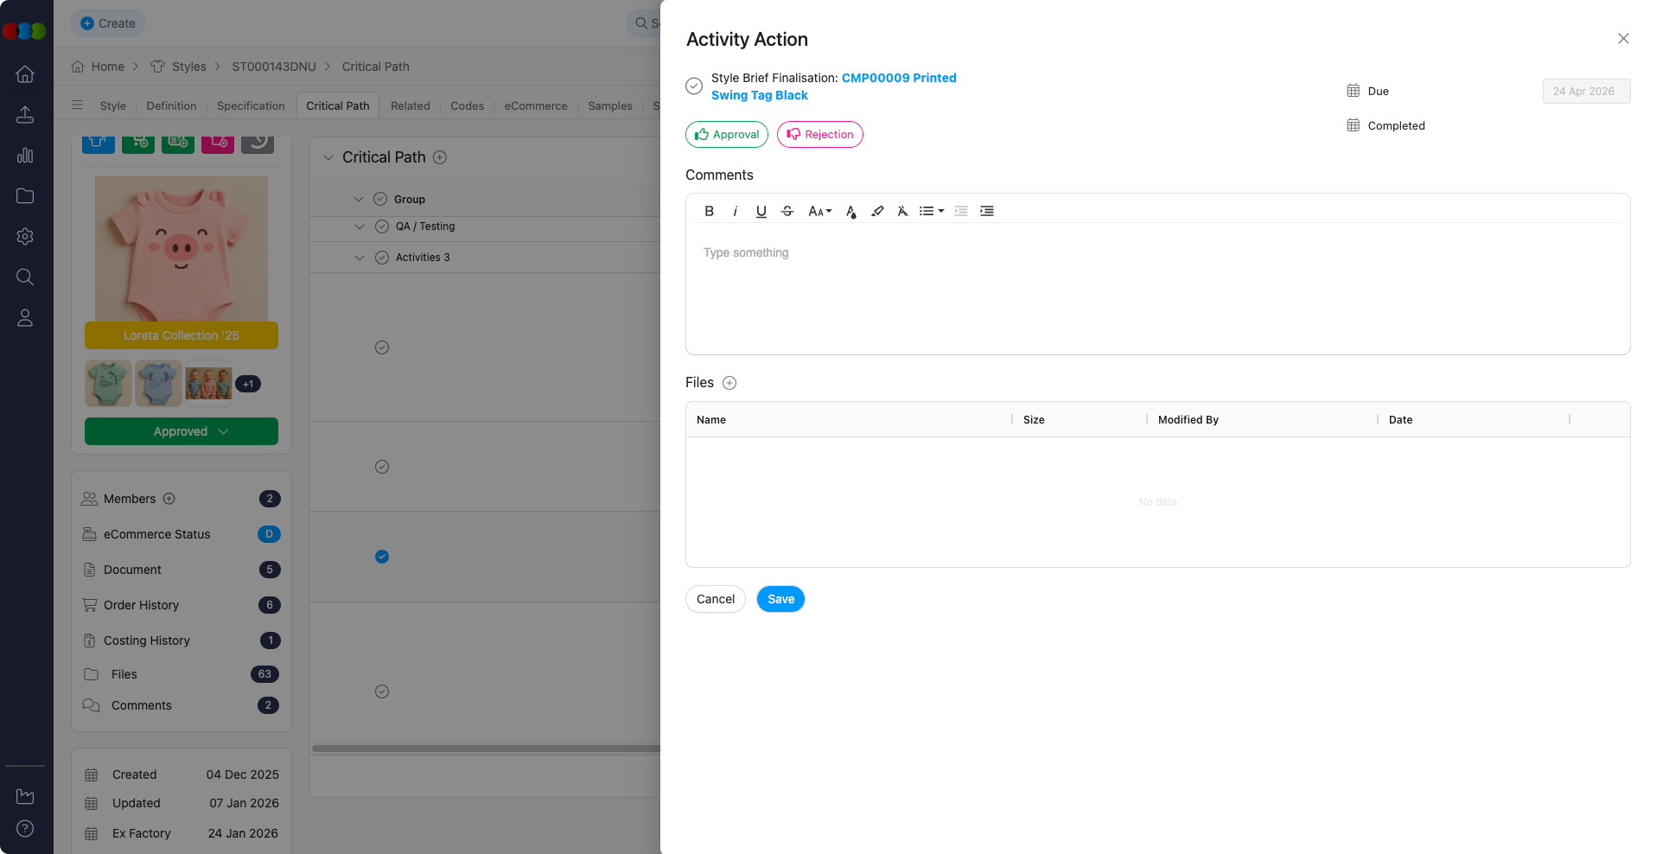Click the Bold formatting icon
This screenshot has height=854, width=1656.
pos(709,211)
